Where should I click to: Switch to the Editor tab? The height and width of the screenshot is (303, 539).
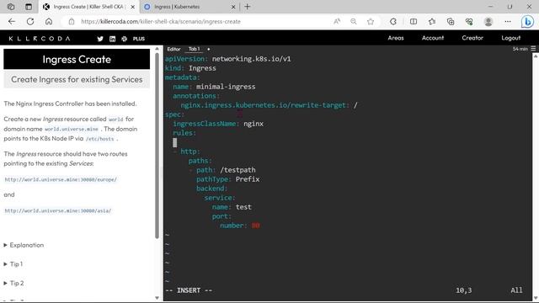coord(173,49)
